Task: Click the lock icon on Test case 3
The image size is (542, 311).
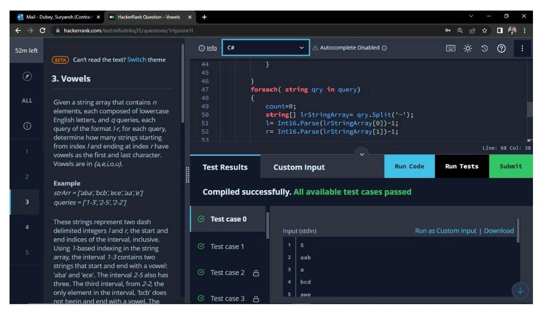Action: pos(256,299)
